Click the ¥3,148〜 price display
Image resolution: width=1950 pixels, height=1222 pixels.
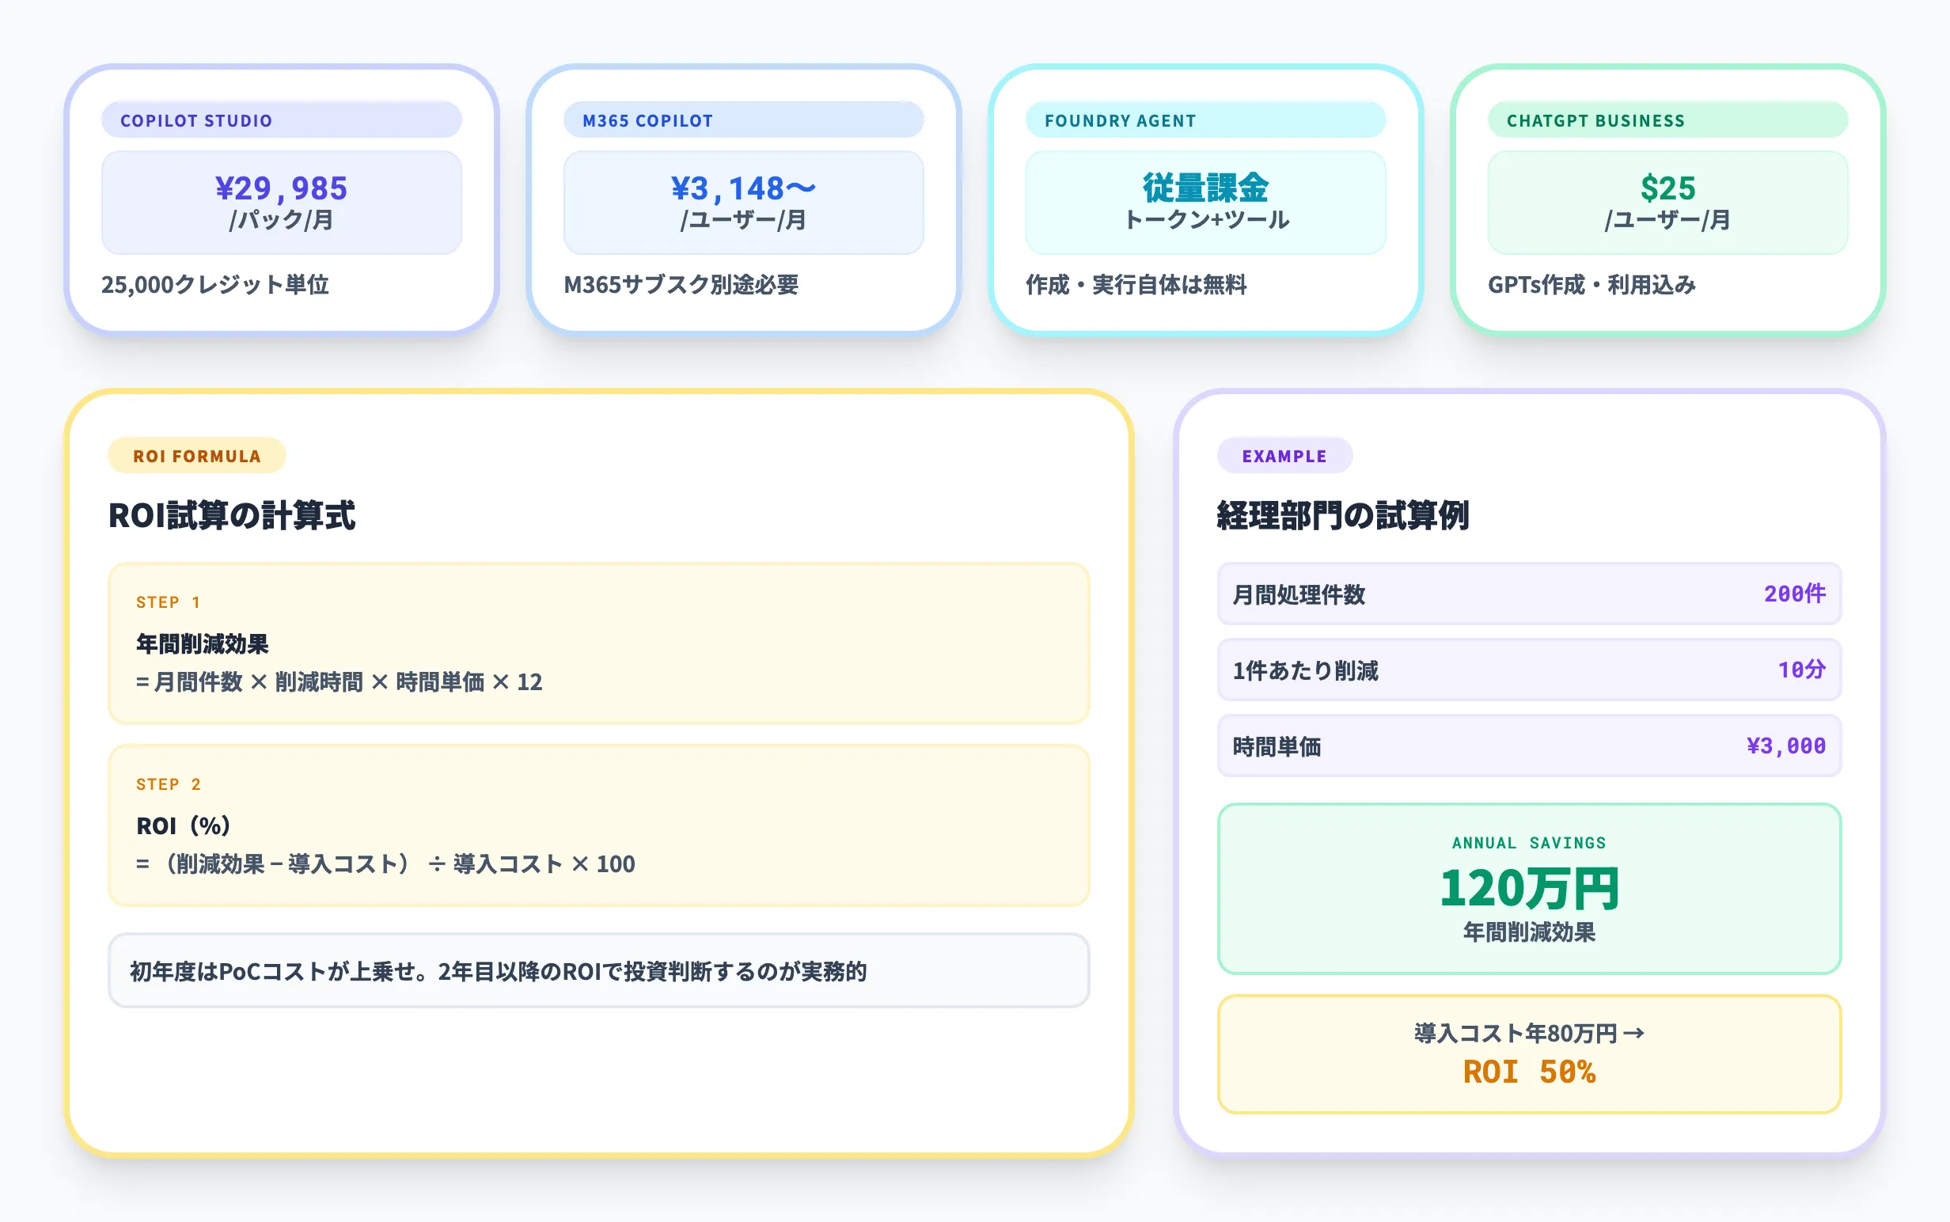point(743,200)
